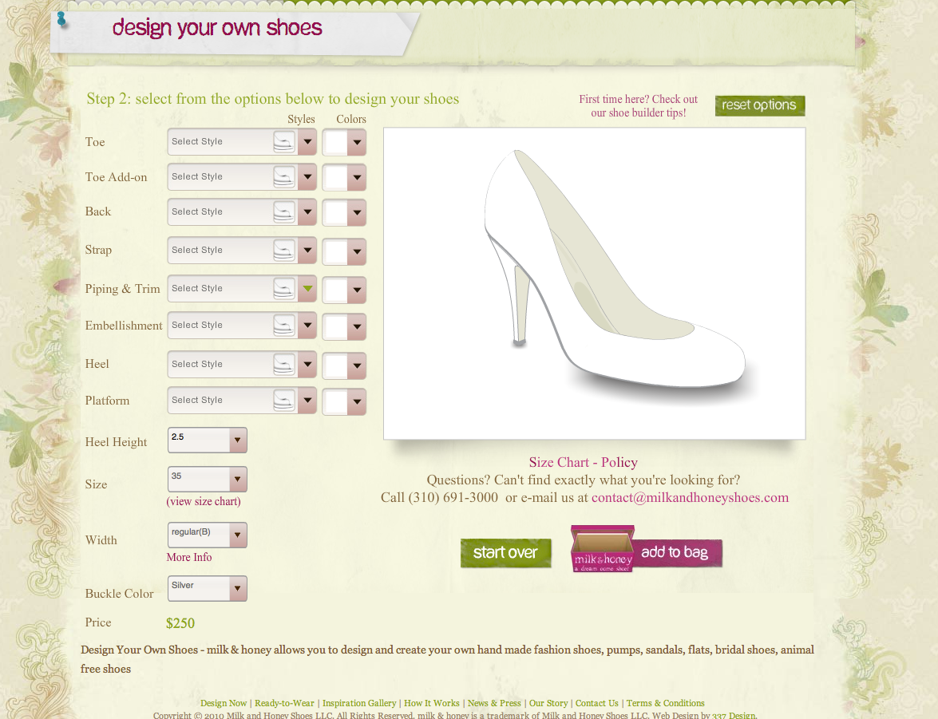Click the shoe style icon in the Piping & Trim row
The height and width of the screenshot is (719, 938).
tap(284, 289)
